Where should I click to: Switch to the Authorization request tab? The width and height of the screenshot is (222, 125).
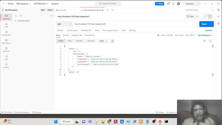[x=72, y=31]
